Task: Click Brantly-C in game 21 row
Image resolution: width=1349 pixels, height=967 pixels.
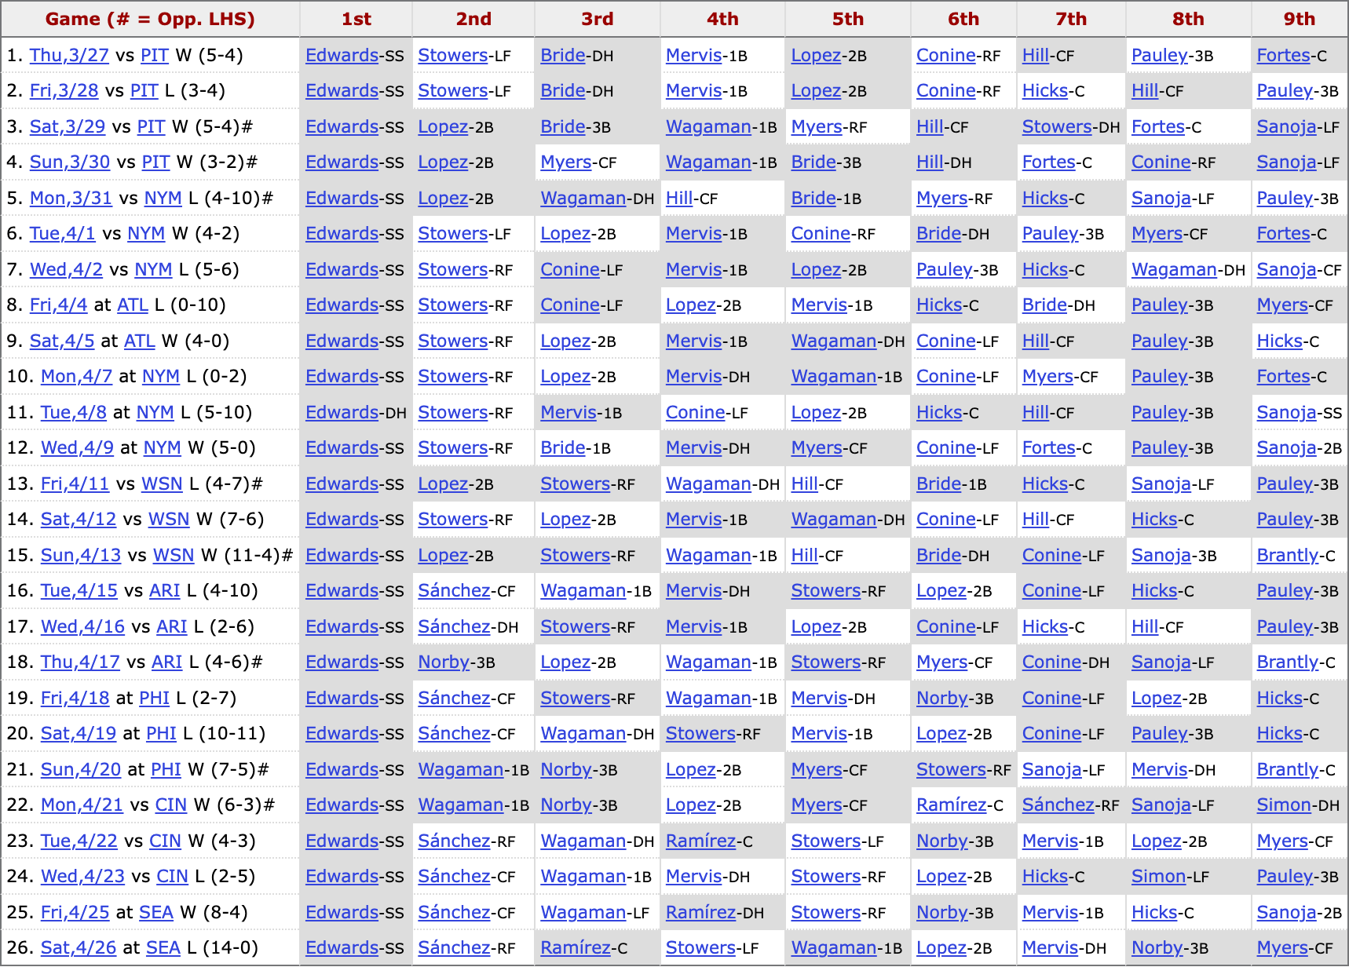Action: (1296, 770)
